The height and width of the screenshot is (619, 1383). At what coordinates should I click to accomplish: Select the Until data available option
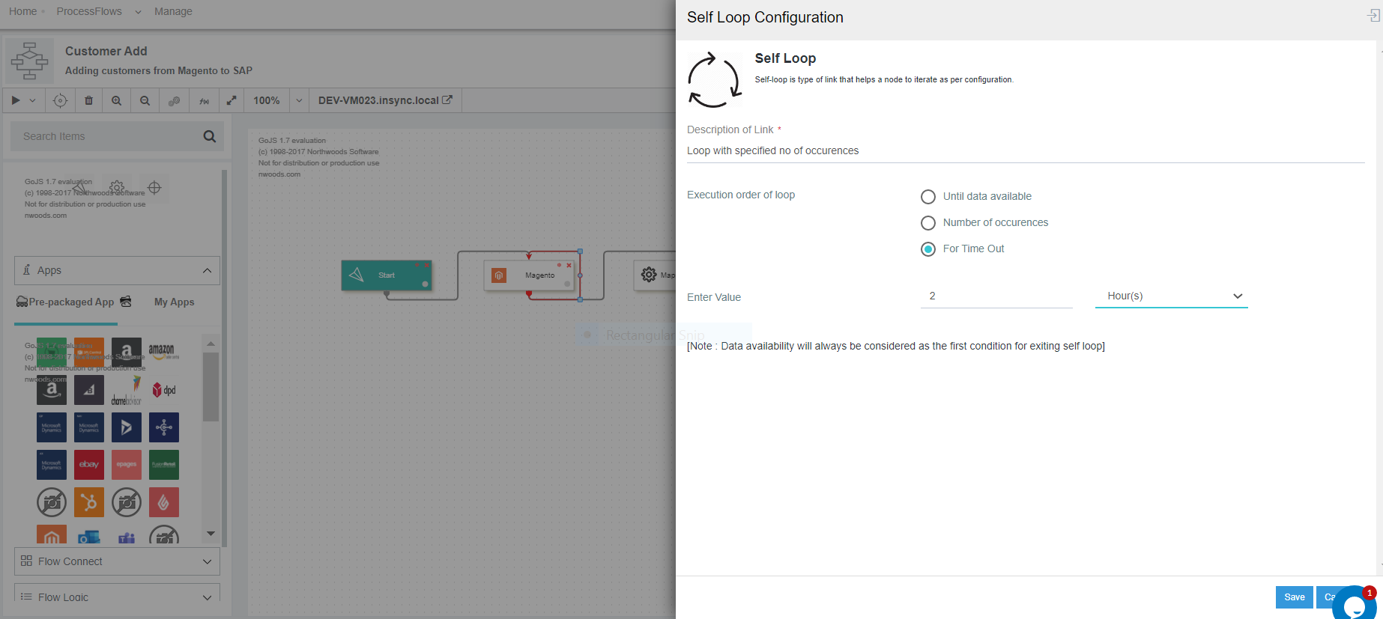coord(928,197)
